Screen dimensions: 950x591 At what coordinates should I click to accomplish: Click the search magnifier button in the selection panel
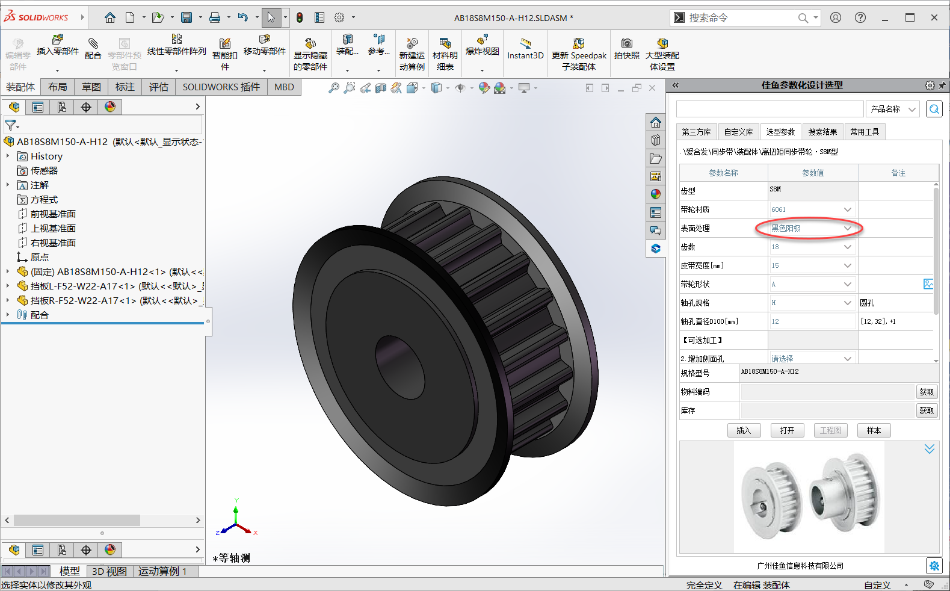934,109
